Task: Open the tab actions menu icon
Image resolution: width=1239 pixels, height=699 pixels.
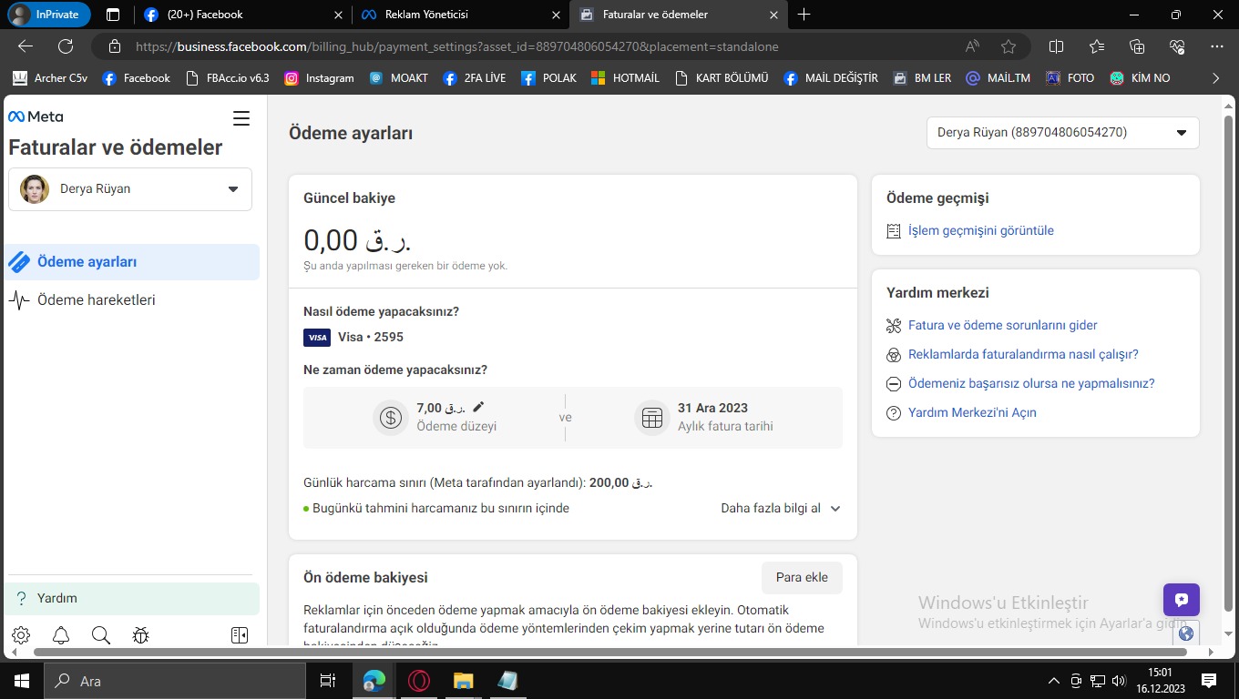Action: (113, 15)
